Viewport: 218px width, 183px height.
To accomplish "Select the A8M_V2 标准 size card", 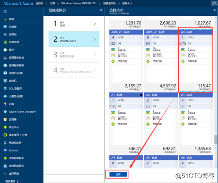I will (161, 60).
